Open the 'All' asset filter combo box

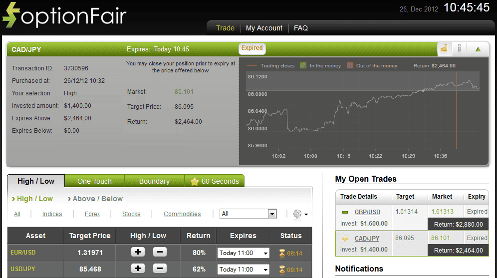point(248,214)
